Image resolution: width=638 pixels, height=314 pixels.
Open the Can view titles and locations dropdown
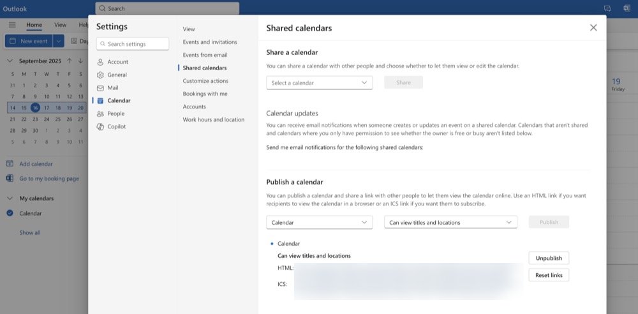click(450, 222)
